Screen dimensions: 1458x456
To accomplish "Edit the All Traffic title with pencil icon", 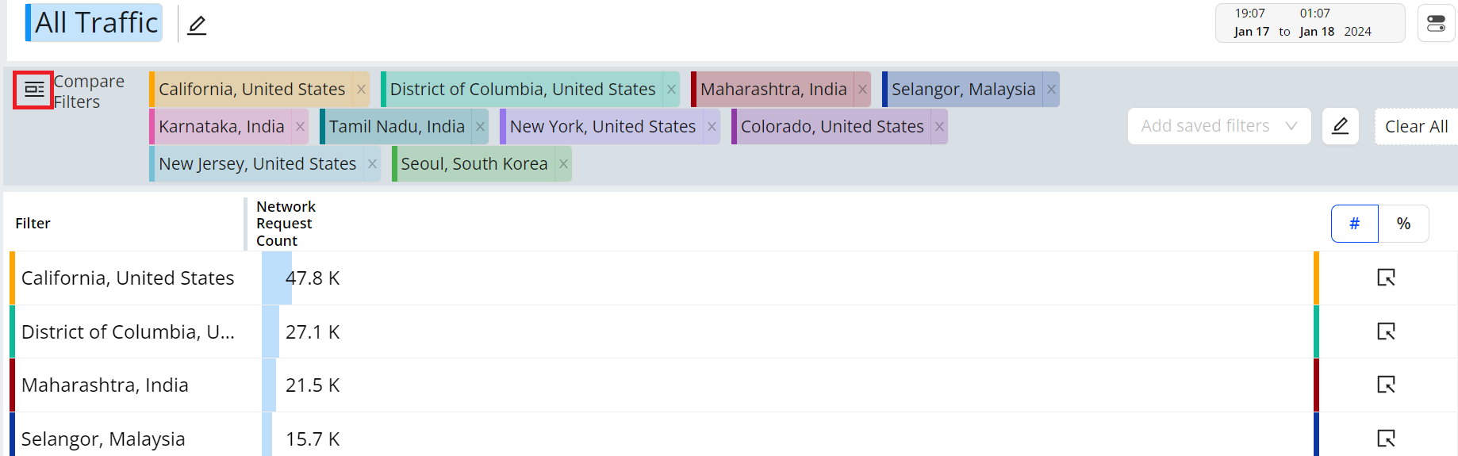I will click(x=197, y=25).
